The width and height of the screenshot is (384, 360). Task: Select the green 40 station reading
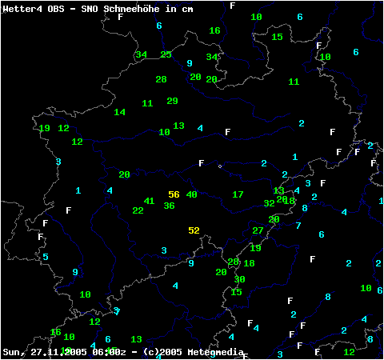point(192,194)
